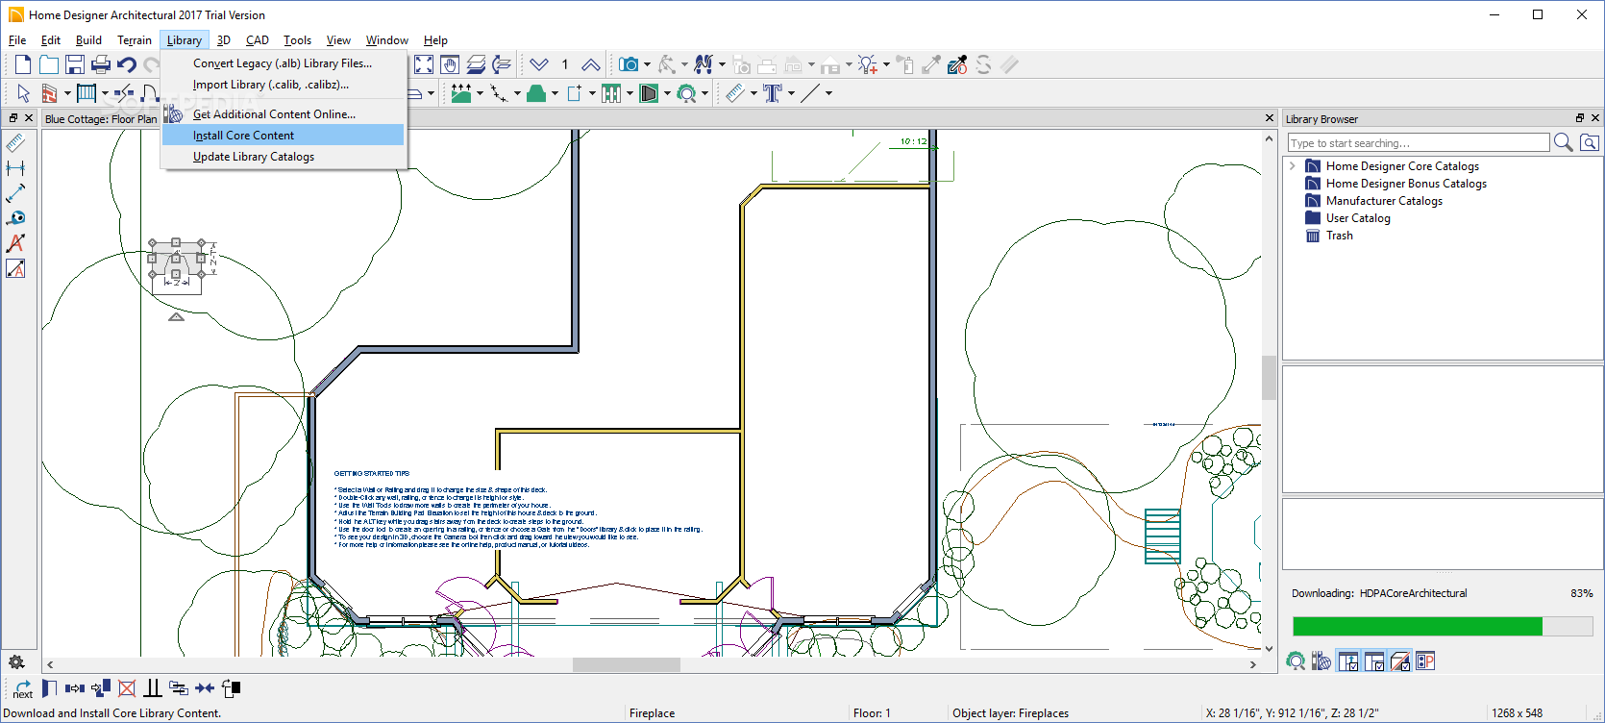Select Manufacturer Catalogs folder
The width and height of the screenshot is (1605, 723).
[x=1384, y=201]
